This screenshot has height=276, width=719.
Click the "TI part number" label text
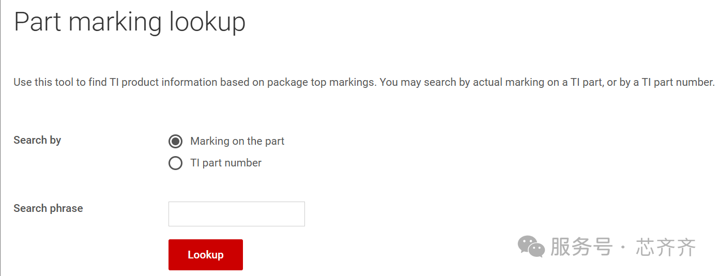point(226,163)
